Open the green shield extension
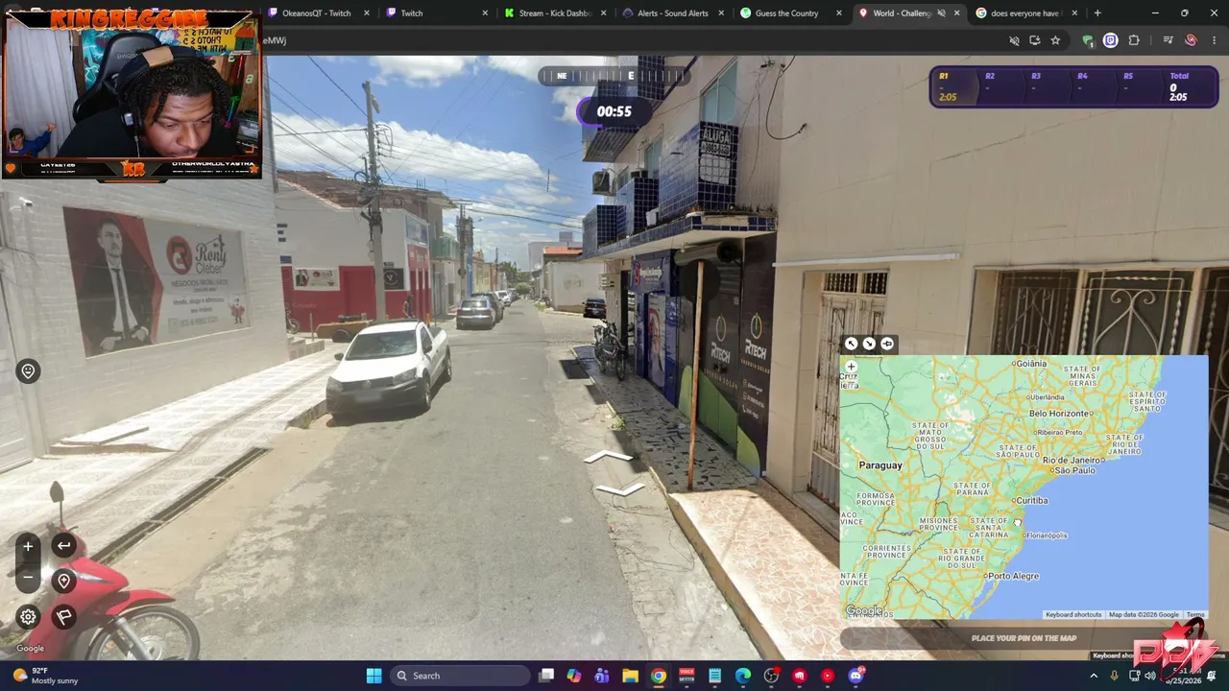 click(x=1088, y=40)
